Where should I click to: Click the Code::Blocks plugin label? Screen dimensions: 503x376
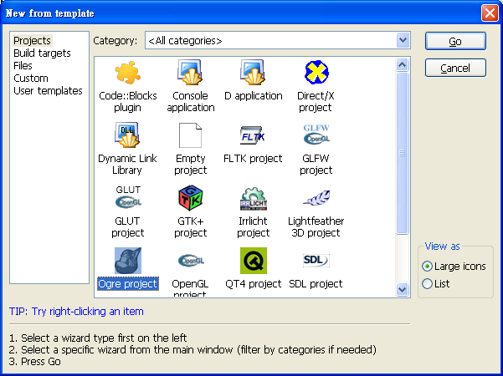128,102
